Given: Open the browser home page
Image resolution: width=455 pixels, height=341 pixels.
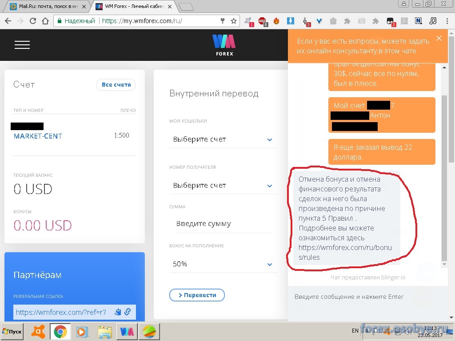Looking at the screenshot, I should [45, 21].
